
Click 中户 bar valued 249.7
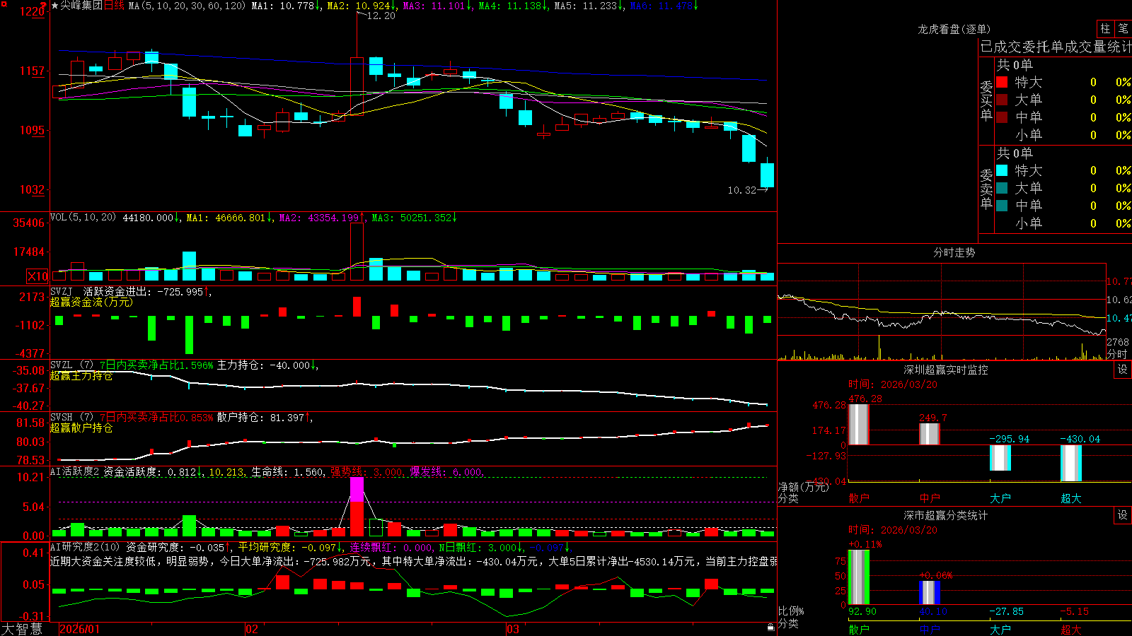point(930,434)
